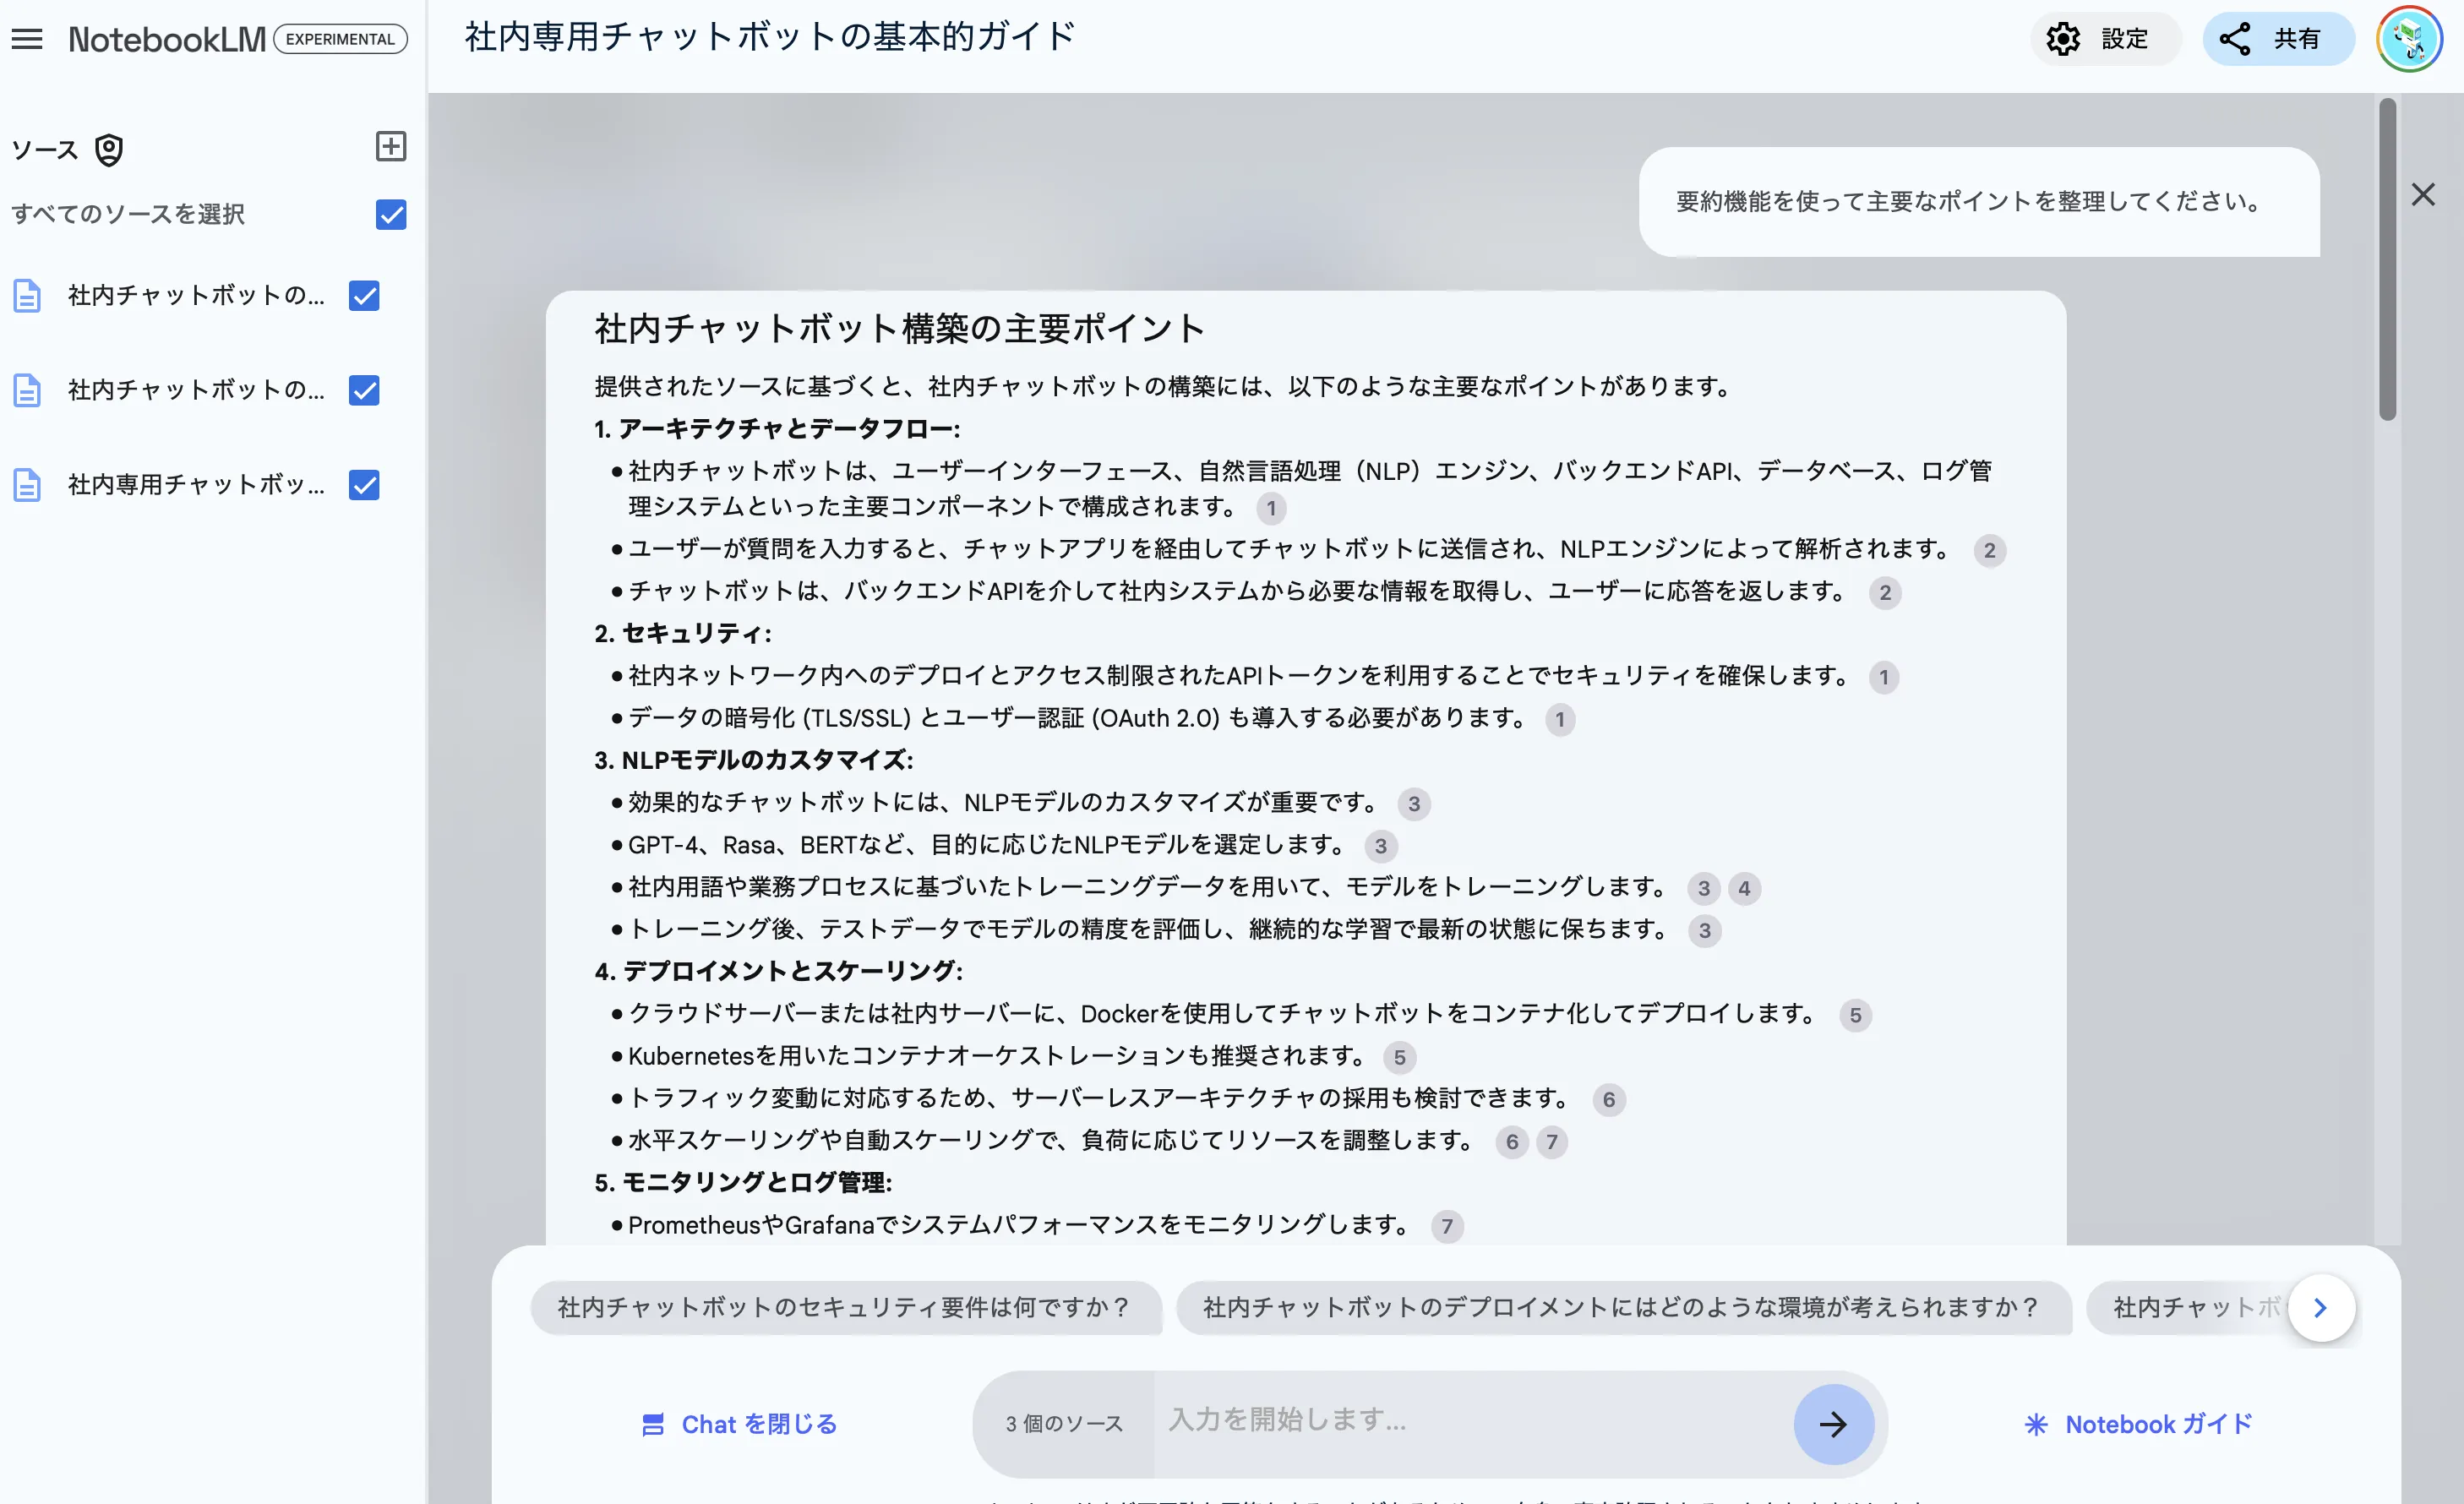Click document icon of second 社内チャットボットの… source
Viewport: 2464px width, 1504px height.
[27, 390]
